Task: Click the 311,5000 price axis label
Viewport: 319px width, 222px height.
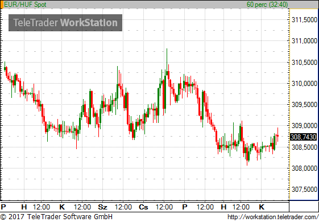Action: point(304,20)
